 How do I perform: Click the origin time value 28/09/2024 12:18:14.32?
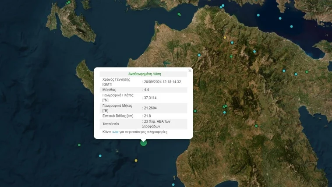click(x=162, y=81)
